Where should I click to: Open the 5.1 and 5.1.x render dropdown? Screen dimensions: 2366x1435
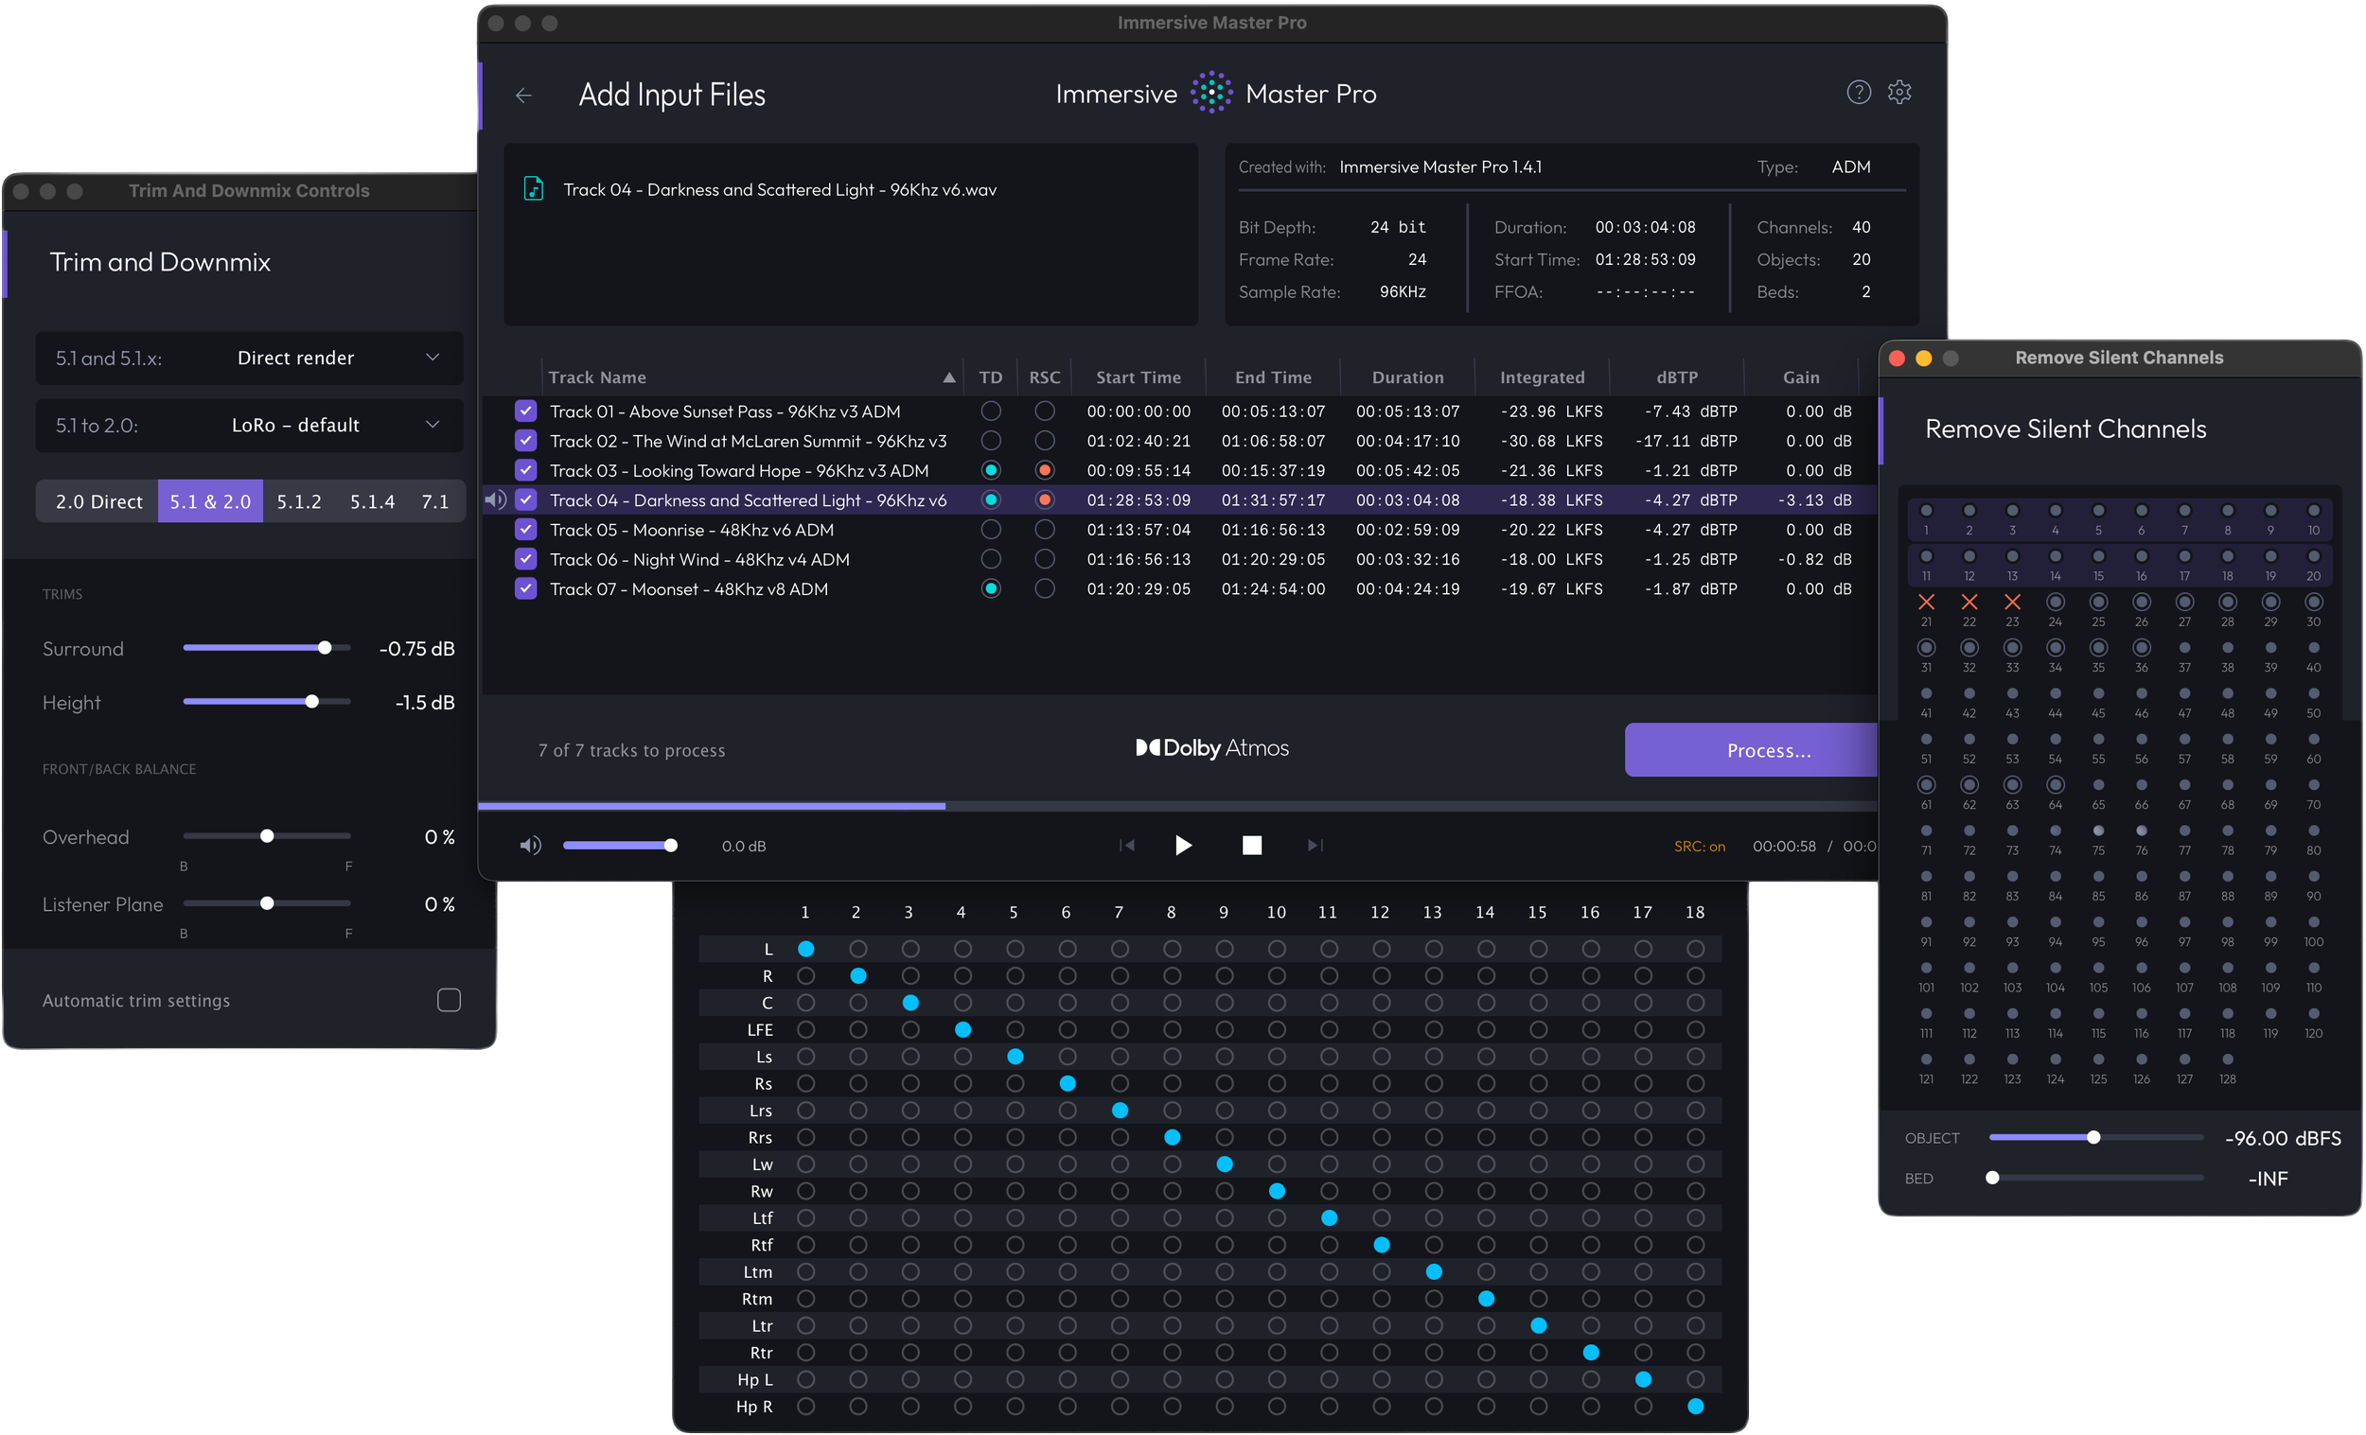[x=250, y=358]
